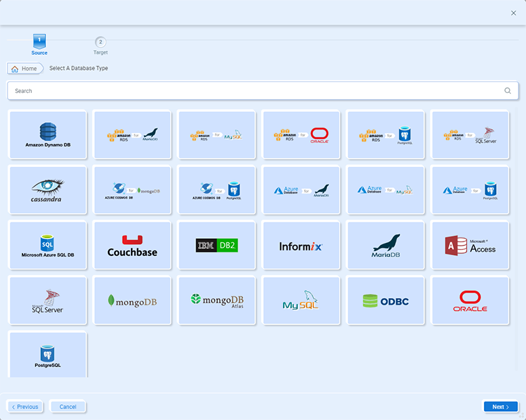Choose Amazon RDS for SQL Server
The height and width of the screenshot is (420, 526).
[x=470, y=135]
